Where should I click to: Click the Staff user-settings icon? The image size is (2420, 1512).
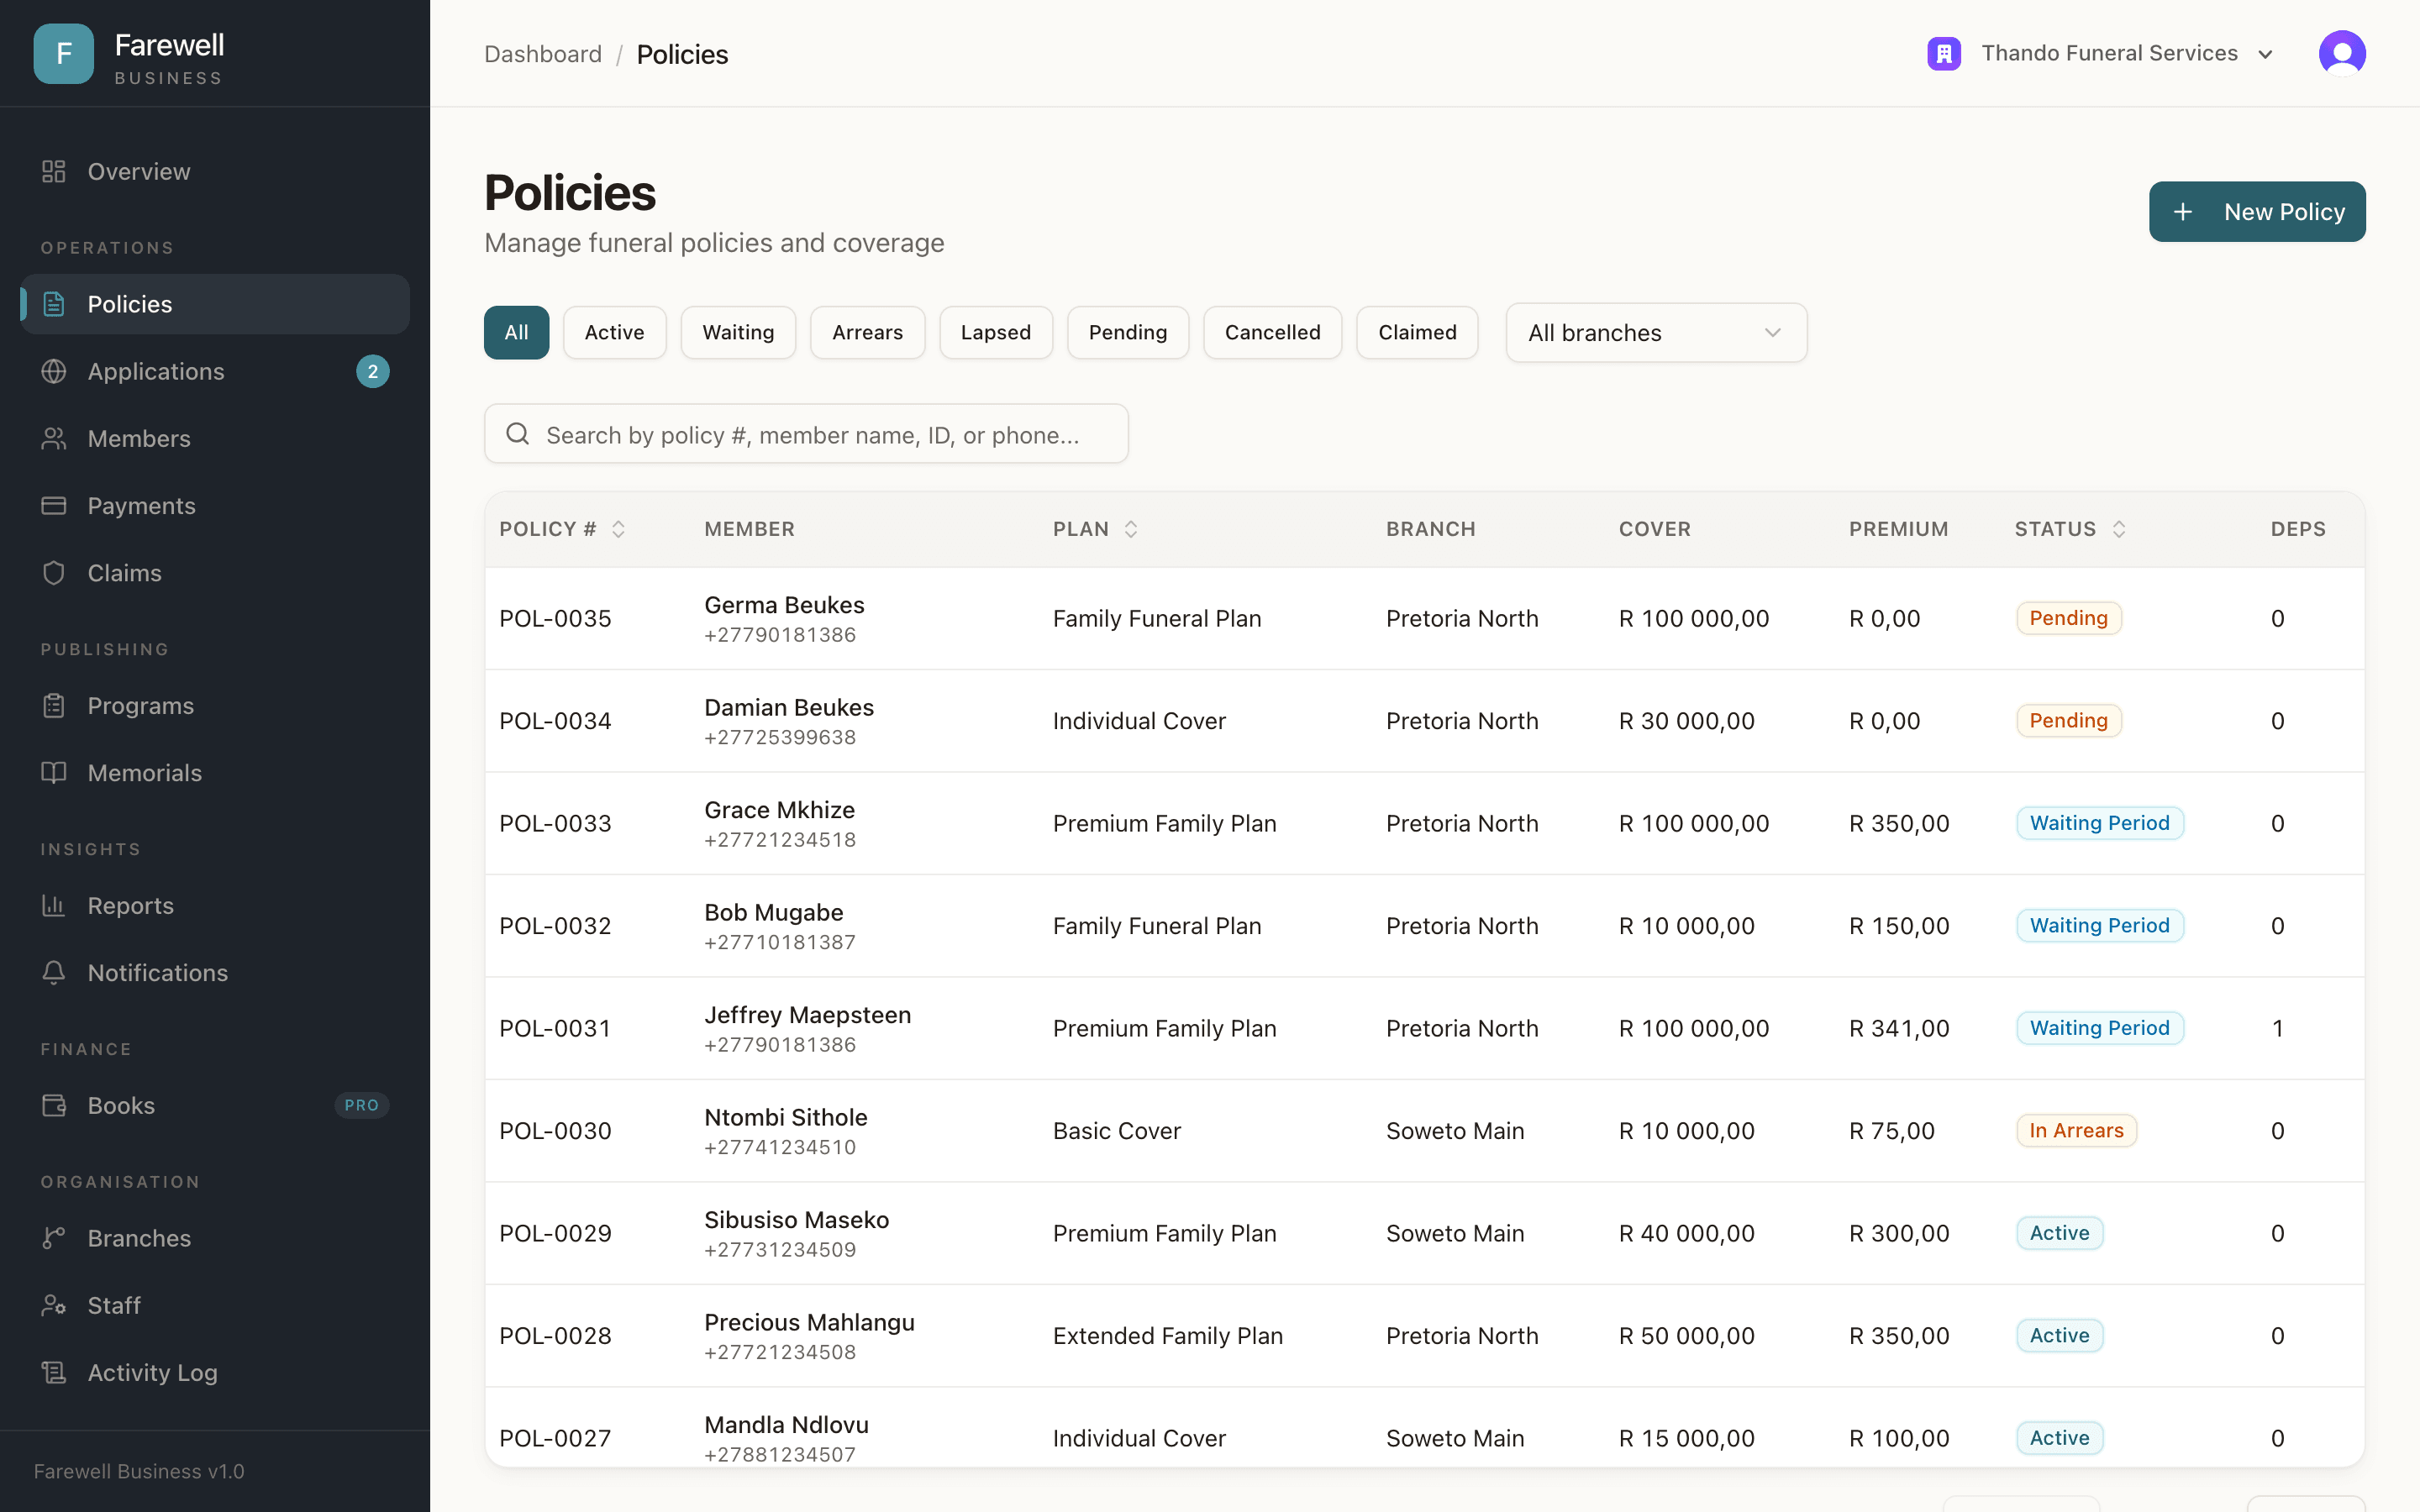click(54, 1305)
